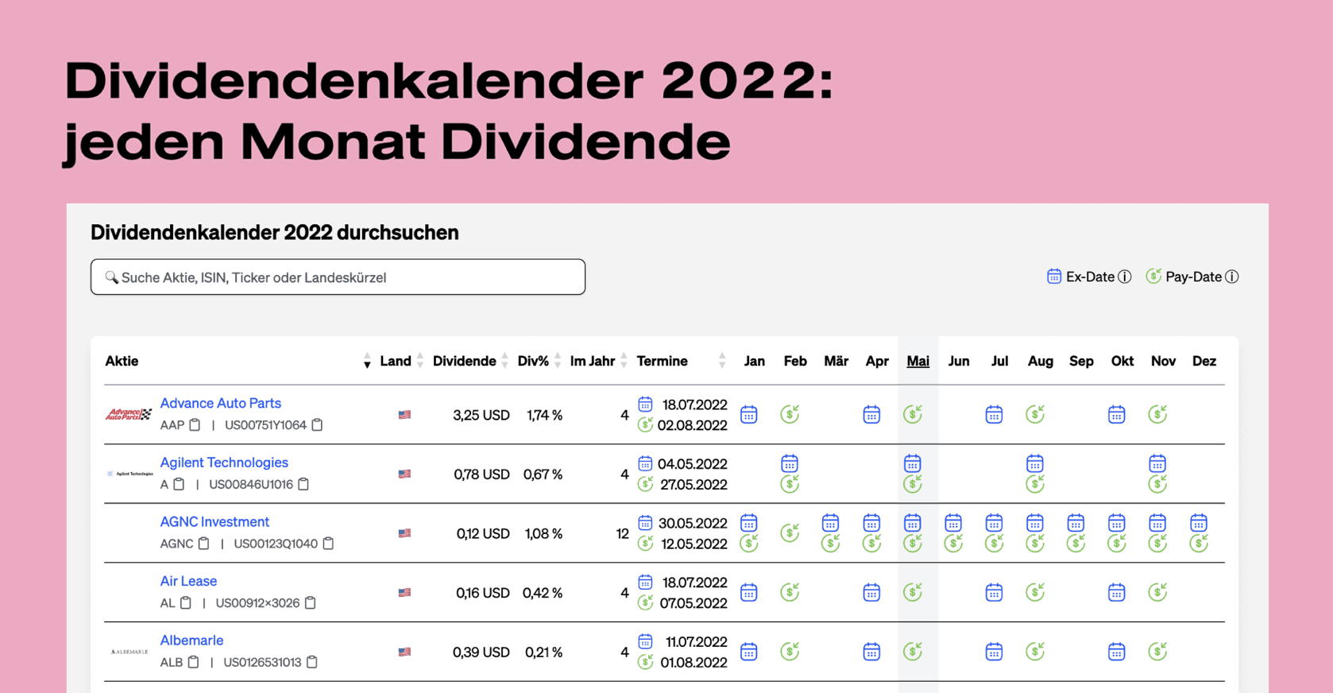This screenshot has width=1333, height=693.
Task: Open AGNC Investment stock link
Action: click(214, 521)
